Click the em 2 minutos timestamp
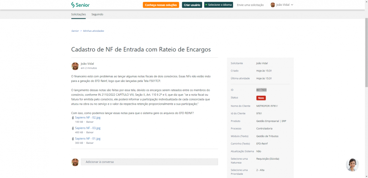Viewport: 368px width, 178px height. pyautogui.click(x=89, y=68)
